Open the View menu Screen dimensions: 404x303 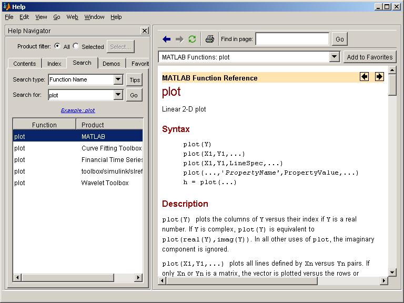[41, 17]
